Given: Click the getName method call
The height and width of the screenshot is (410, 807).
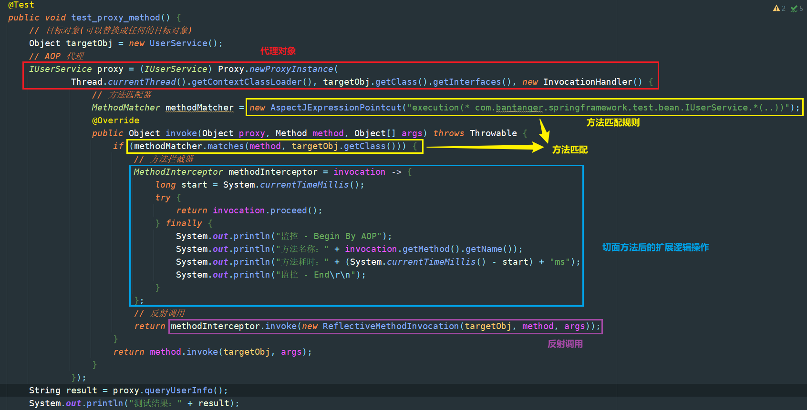Looking at the screenshot, I should pos(483,249).
